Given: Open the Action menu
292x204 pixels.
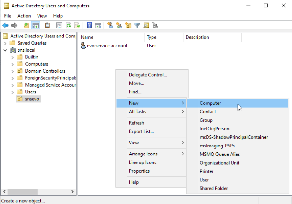Looking at the screenshot, I should pos(24,16).
